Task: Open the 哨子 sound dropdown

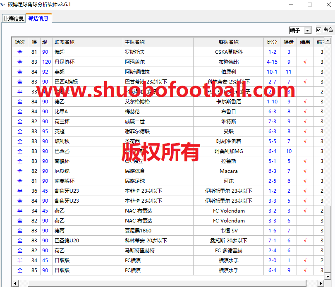Action: click(x=307, y=31)
